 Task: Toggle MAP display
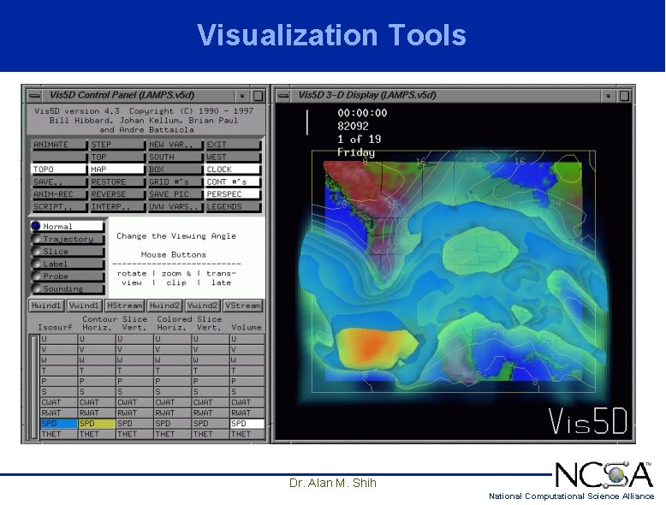click(x=116, y=169)
